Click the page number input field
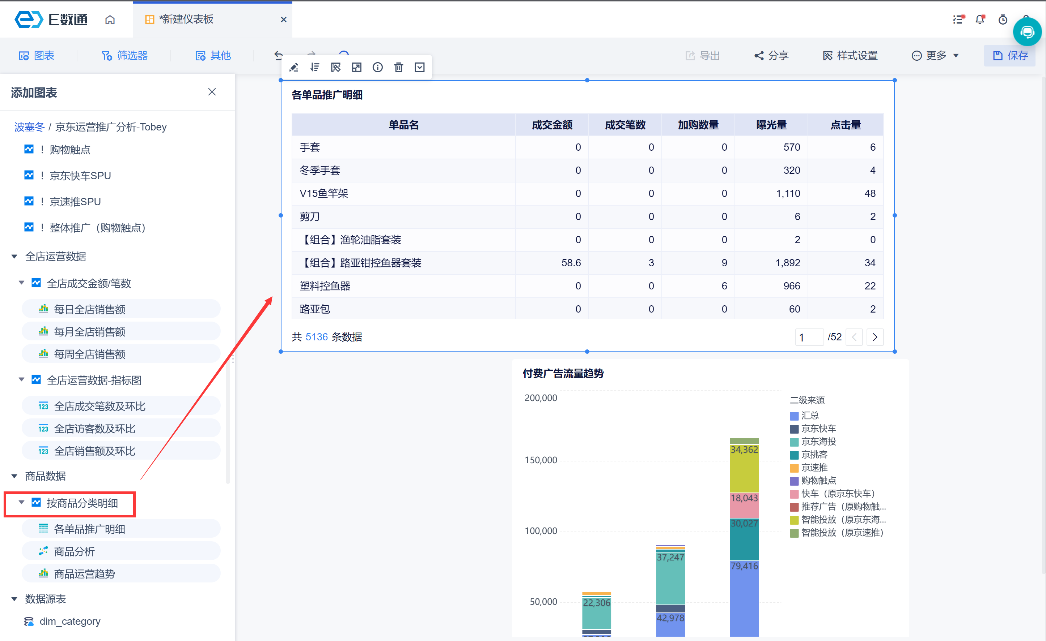 coord(809,337)
